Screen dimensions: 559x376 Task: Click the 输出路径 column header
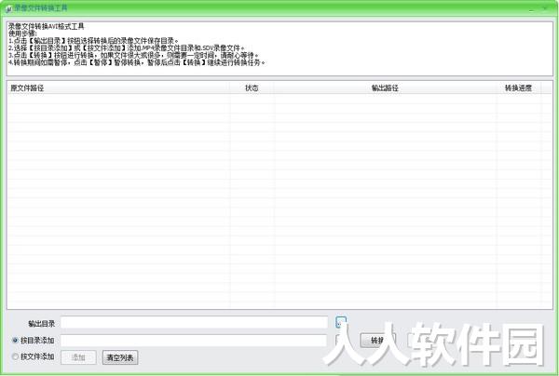point(385,87)
